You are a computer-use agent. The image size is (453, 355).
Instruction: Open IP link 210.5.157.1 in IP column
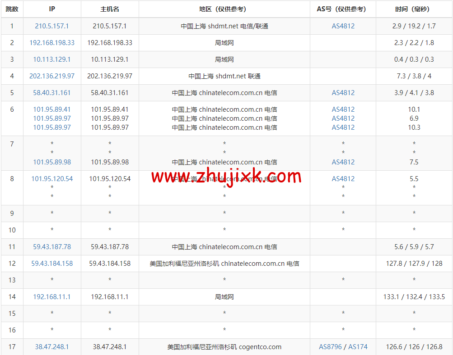52,26
